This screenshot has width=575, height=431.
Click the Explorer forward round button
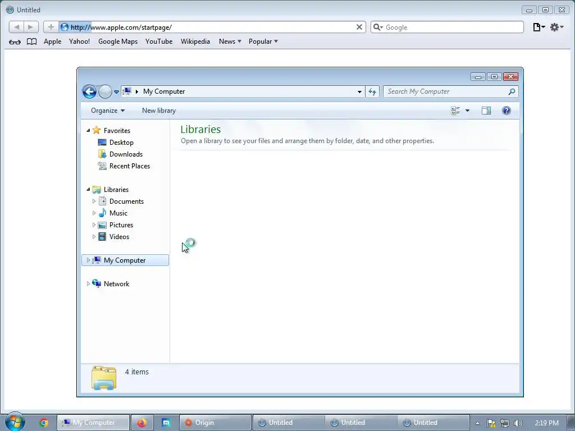105,91
